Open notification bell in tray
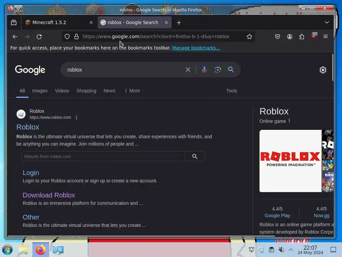This screenshot has height=257, width=342. tap(251, 249)
